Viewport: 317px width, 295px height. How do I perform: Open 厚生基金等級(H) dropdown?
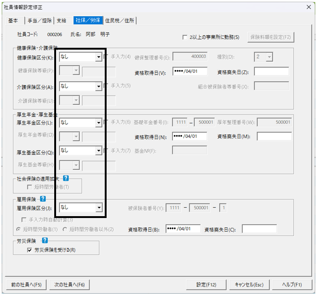(x=76, y=165)
